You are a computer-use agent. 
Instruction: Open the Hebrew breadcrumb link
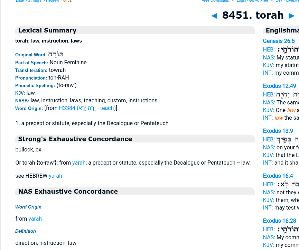[53, 1]
